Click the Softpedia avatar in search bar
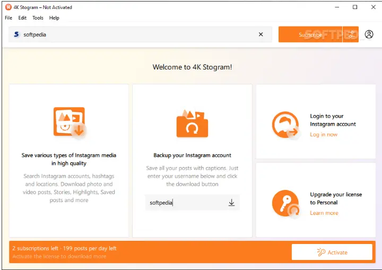Image resolution: width=382 pixels, height=270 pixels. tap(16, 34)
